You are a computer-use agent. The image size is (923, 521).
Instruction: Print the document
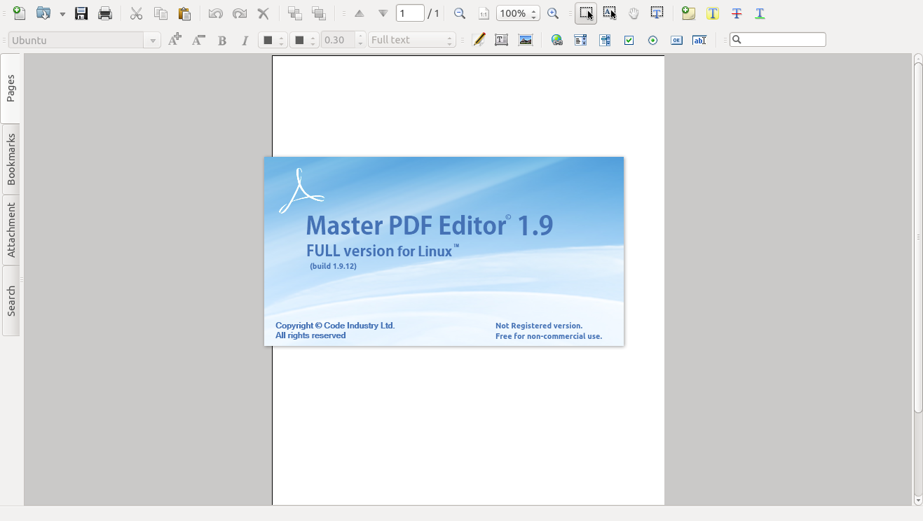point(105,13)
